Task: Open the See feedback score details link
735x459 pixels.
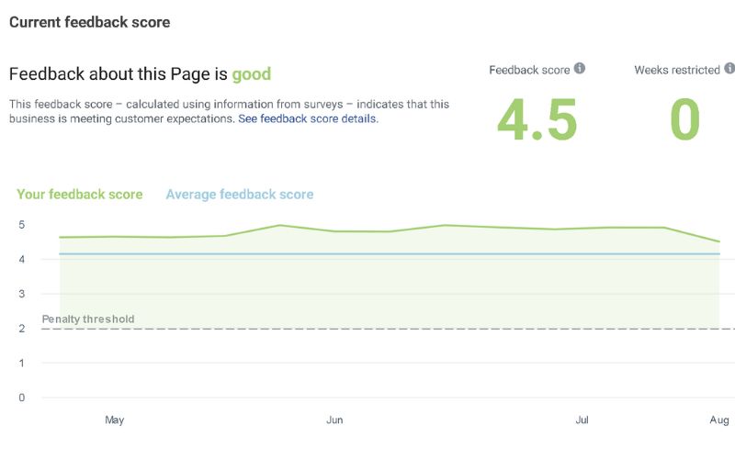Action: [x=308, y=119]
